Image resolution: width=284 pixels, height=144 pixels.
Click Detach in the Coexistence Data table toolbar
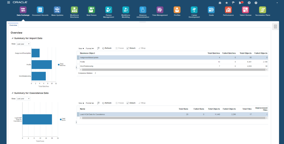click(131, 103)
